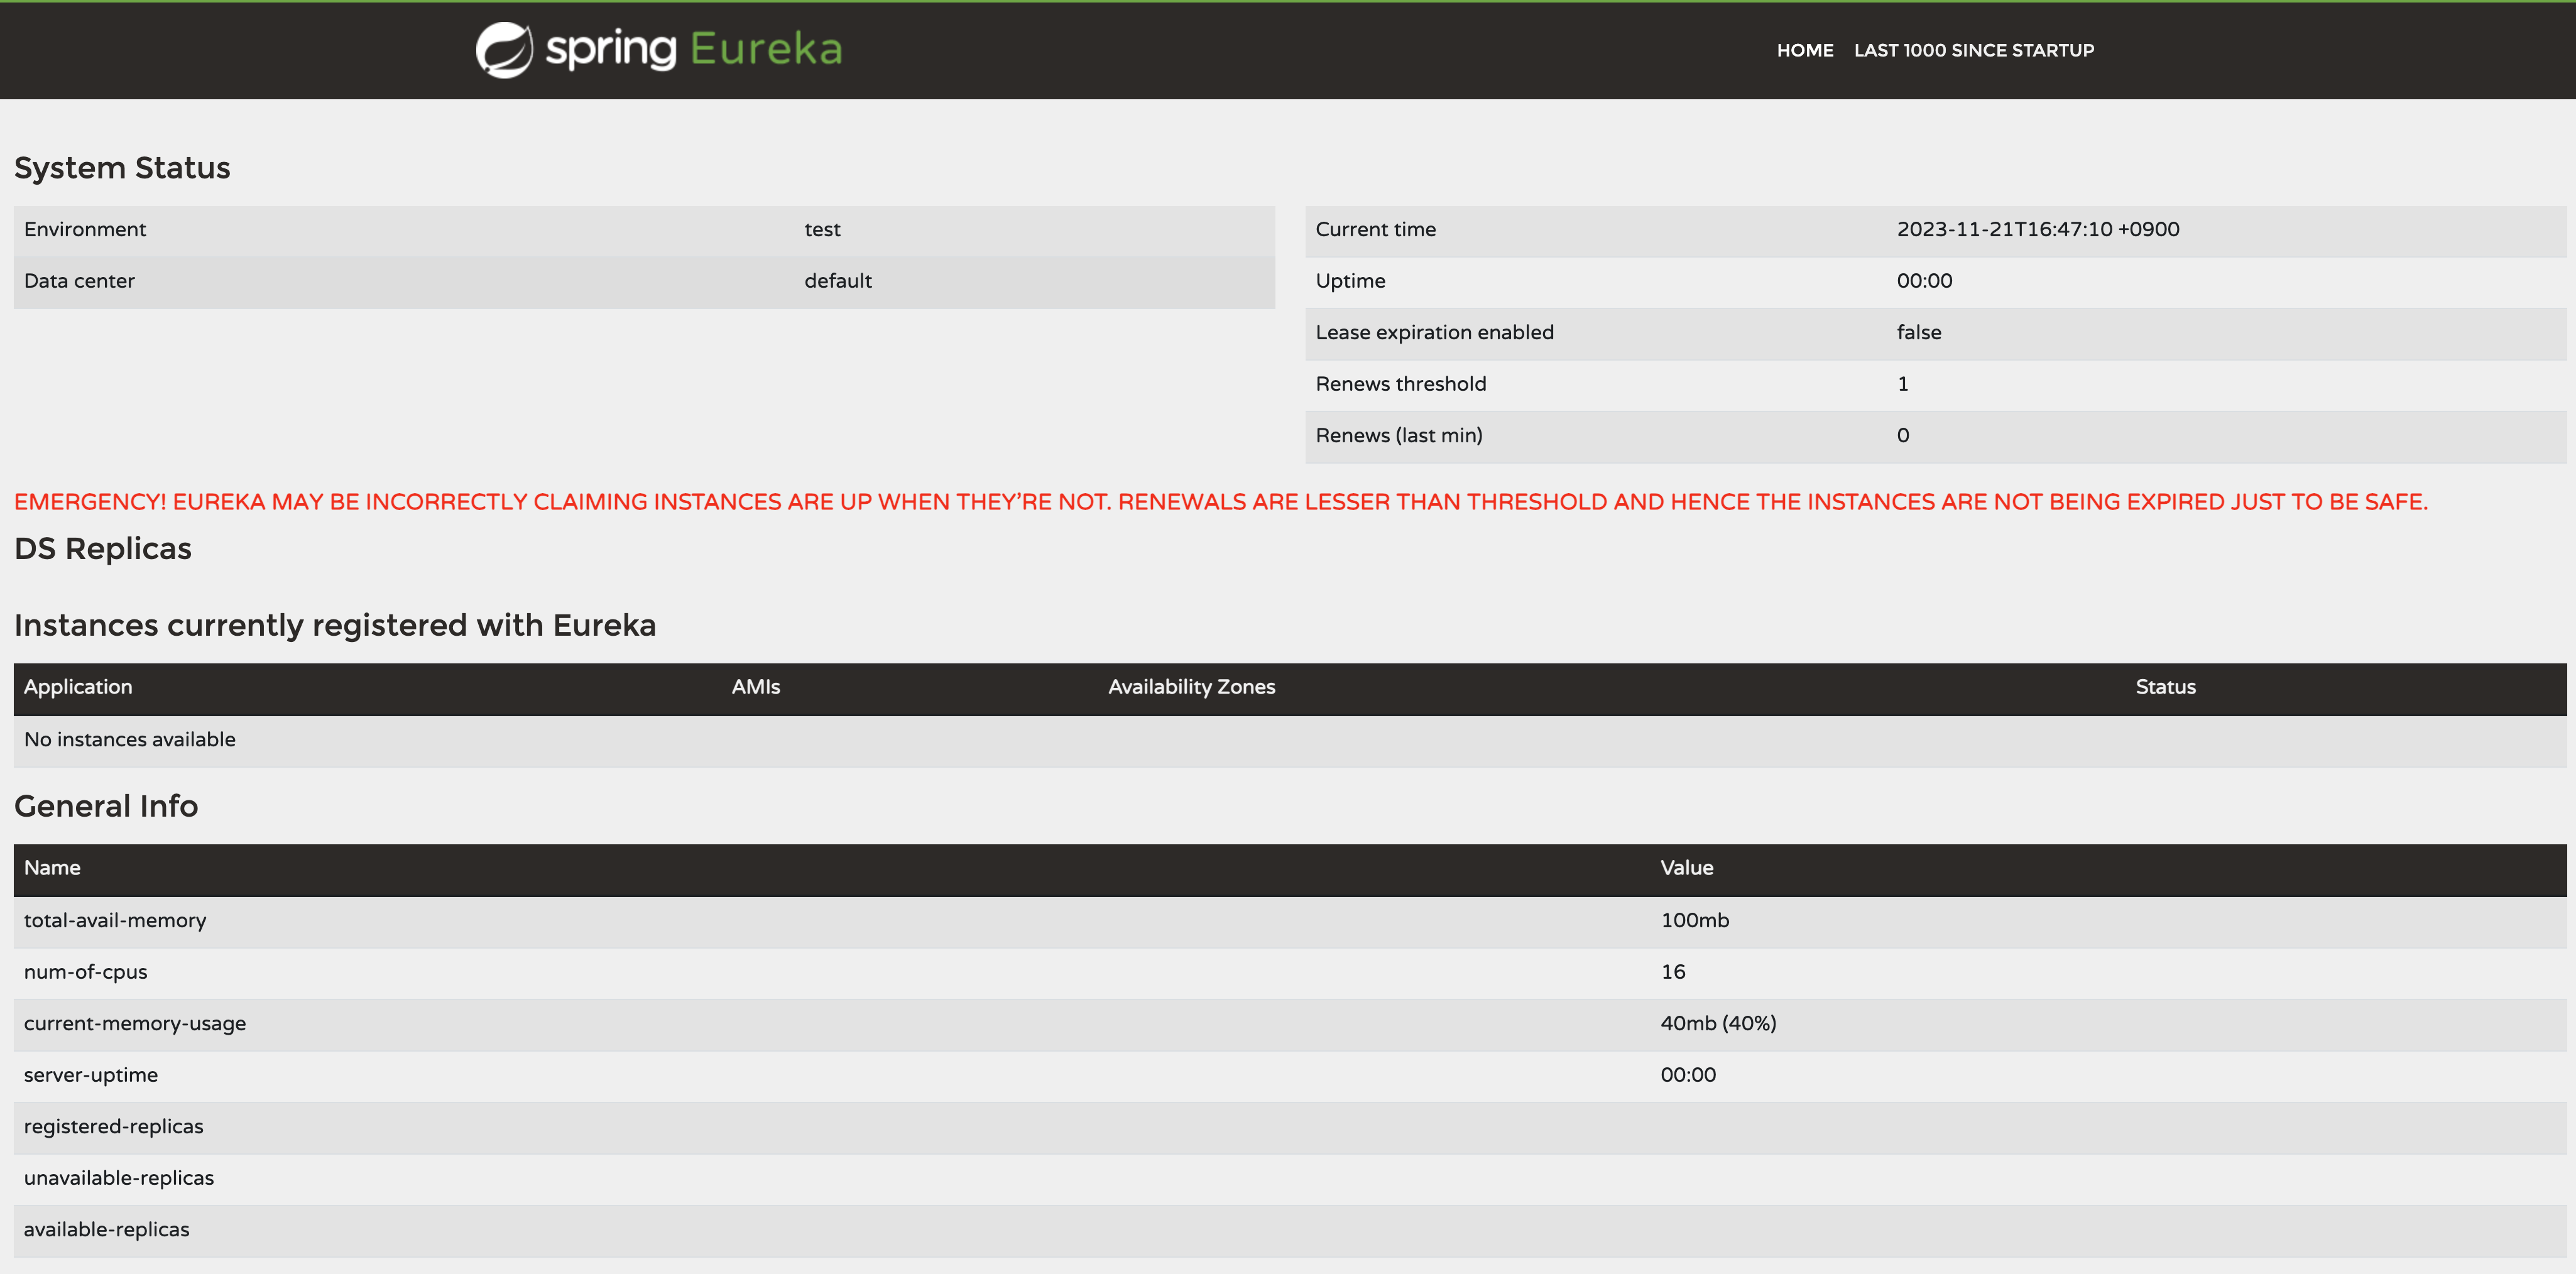Click the 40mb (40%) usage value
The image size is (2576, 1274).
[x=1718, y=1023]
